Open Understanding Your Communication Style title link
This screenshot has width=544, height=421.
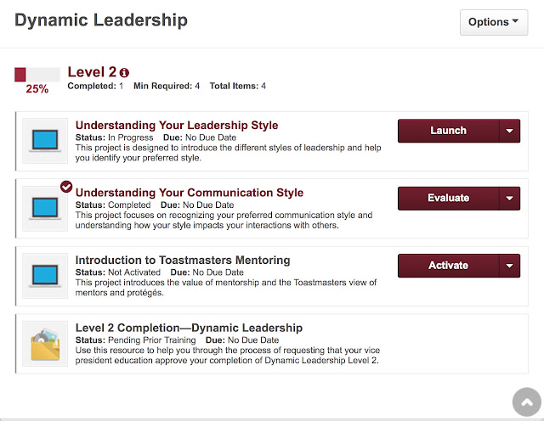[190, 193]
